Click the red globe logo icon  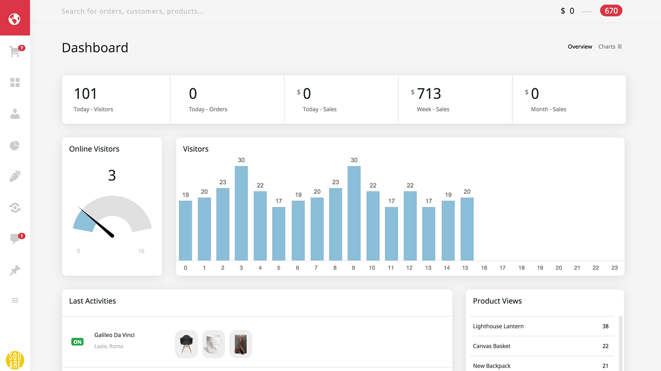[x=15, y=18]
